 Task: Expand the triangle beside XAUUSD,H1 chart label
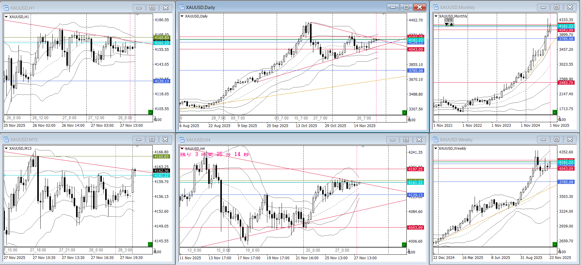pyautogui.click(x=6, y=17)
